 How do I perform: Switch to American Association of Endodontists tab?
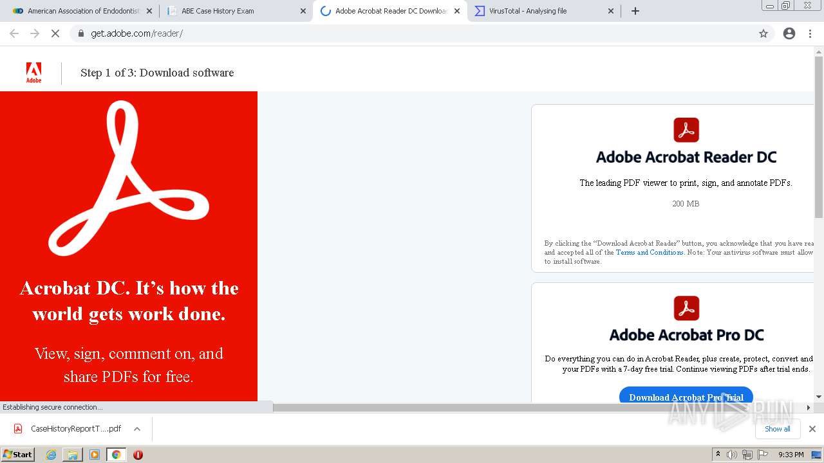[x=82, y=11]
